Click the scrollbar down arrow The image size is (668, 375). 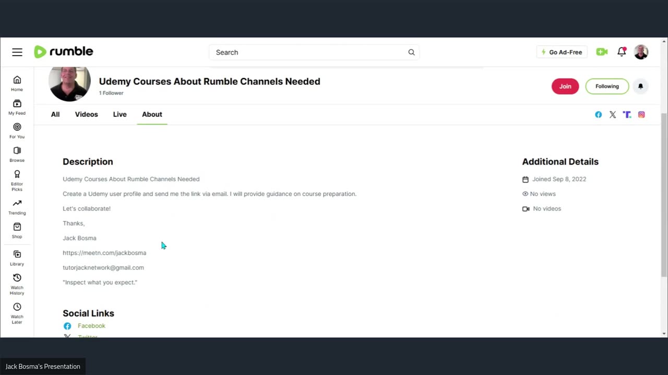pos(664,333)
